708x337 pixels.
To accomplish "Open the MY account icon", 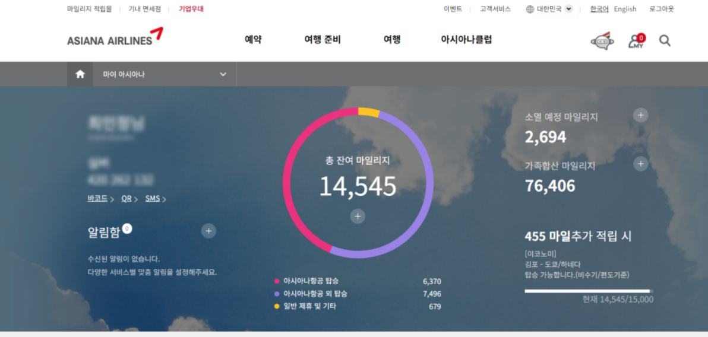I will 637,41.
